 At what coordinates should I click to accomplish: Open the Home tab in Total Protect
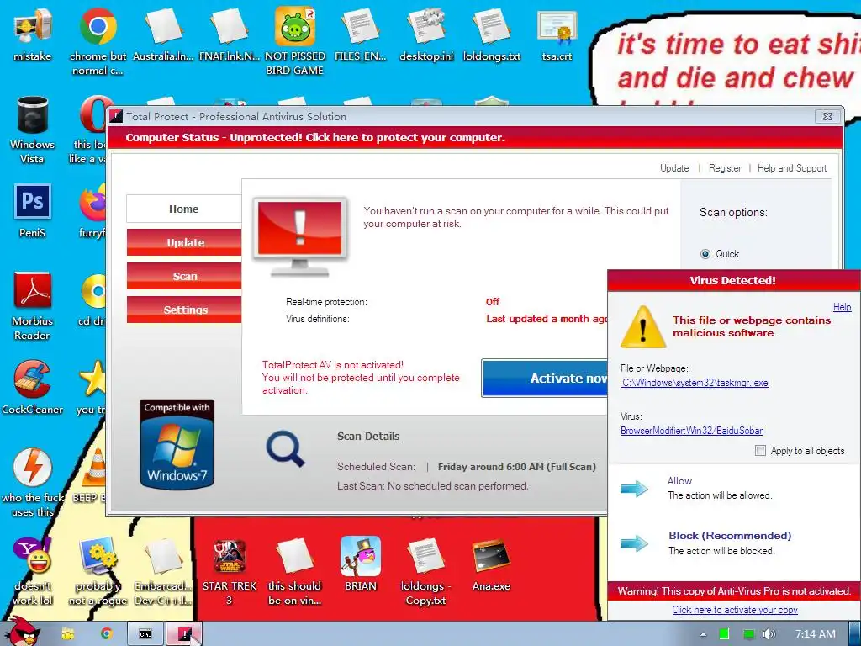184,209
